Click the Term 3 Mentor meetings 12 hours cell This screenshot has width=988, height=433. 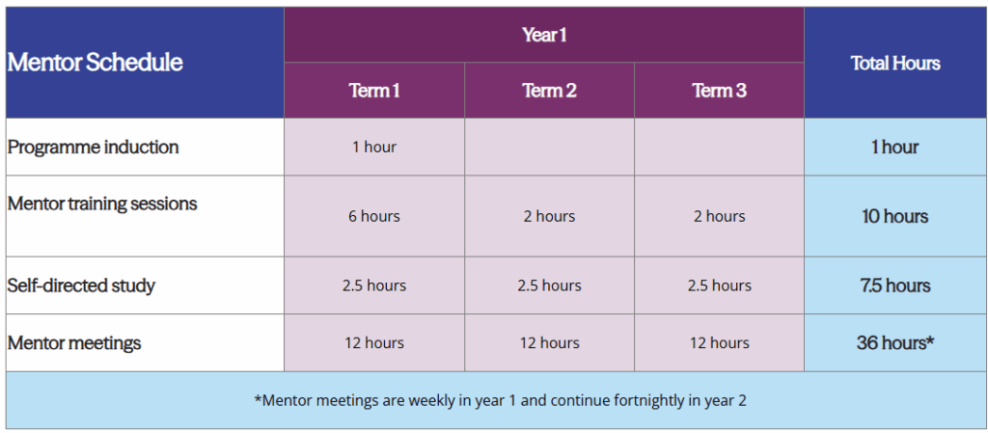pyautogui.click(x=719, y=342)
